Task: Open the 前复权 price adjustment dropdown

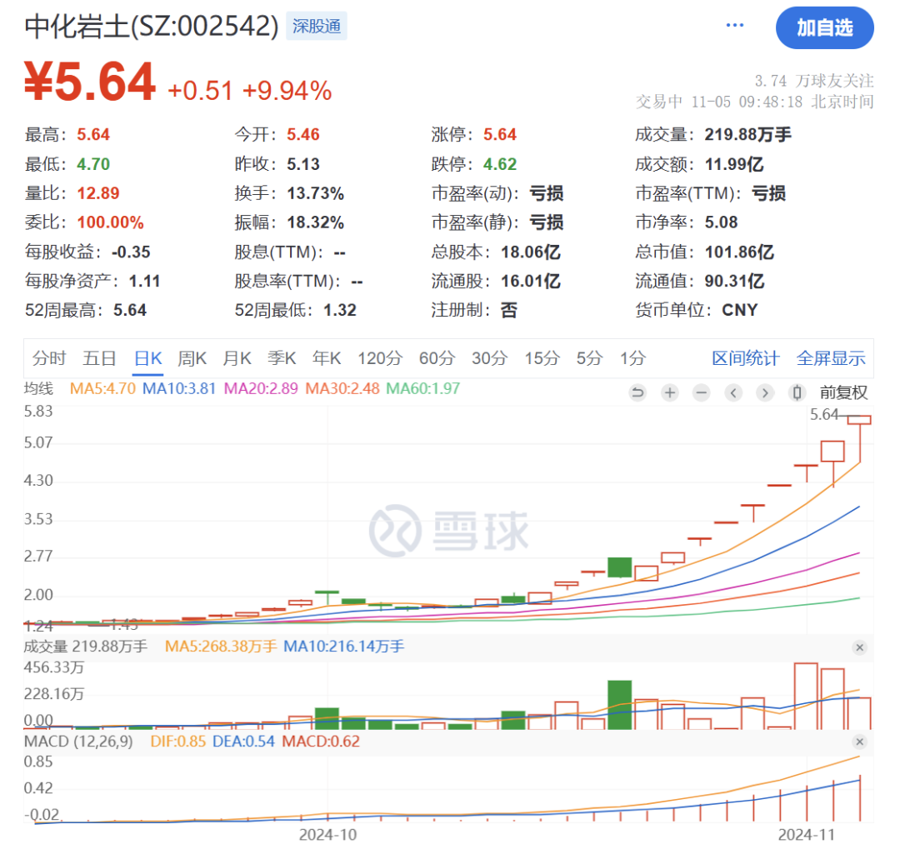Action: (x=843, y=392)
